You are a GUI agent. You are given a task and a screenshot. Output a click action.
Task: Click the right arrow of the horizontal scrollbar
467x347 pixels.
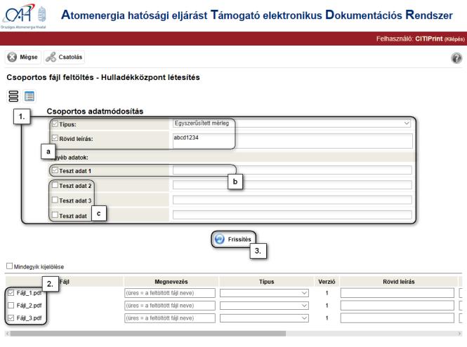pyautogui.click(x=459, y=334)
